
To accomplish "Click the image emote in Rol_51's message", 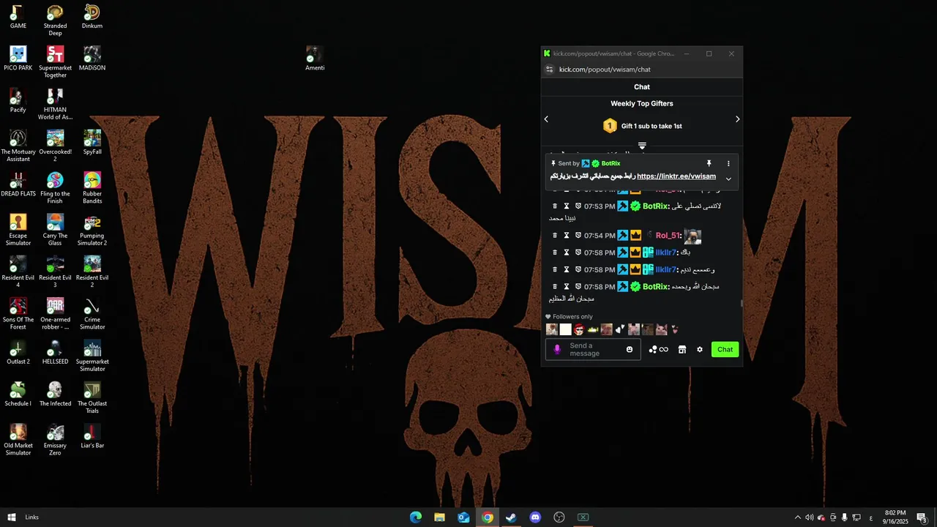I will (x=693, y=236).
